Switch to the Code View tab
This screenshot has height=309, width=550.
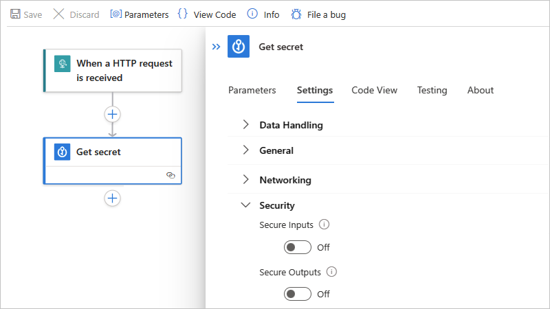[374, 90]
